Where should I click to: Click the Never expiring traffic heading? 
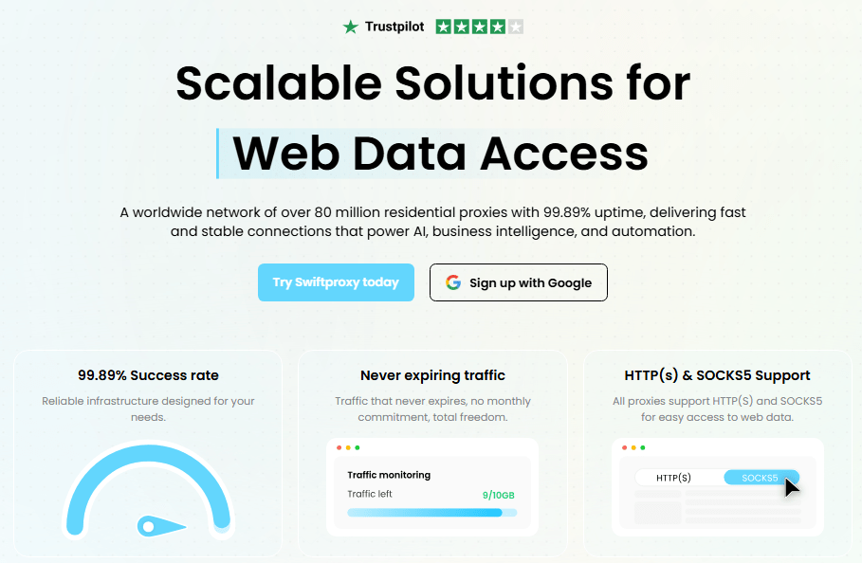[432, 375]
